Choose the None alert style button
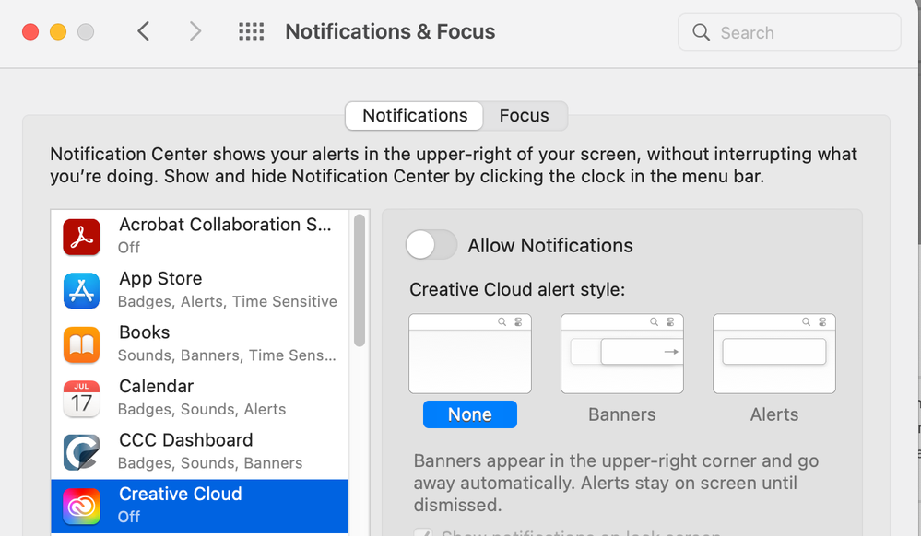Viewport: 921px width, 536px height. (470, 414)
